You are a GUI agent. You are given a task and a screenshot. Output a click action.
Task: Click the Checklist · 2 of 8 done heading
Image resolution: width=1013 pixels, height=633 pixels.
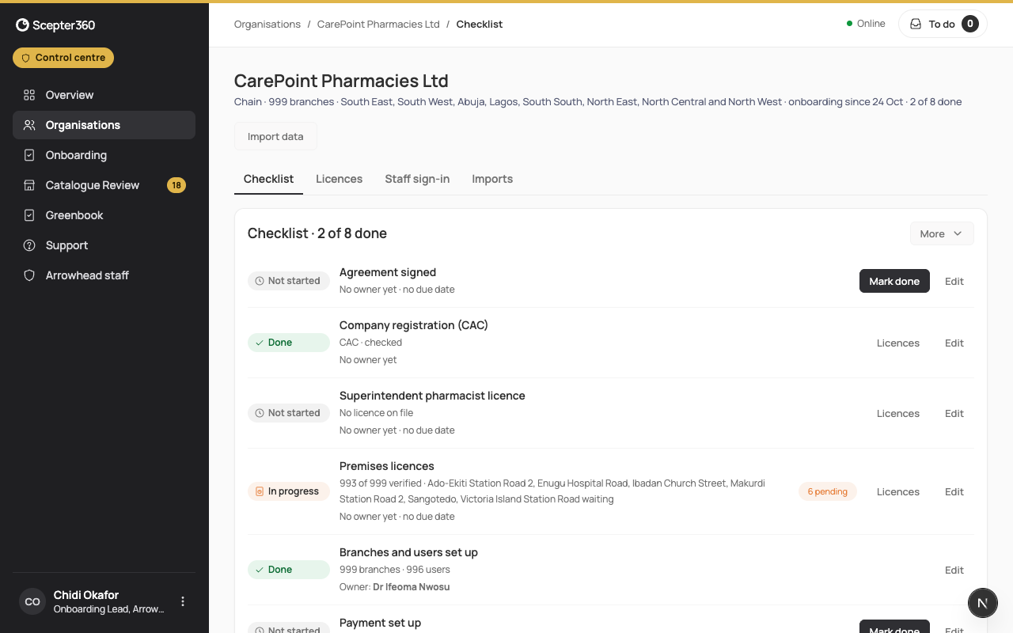click(x=317, y=233)
